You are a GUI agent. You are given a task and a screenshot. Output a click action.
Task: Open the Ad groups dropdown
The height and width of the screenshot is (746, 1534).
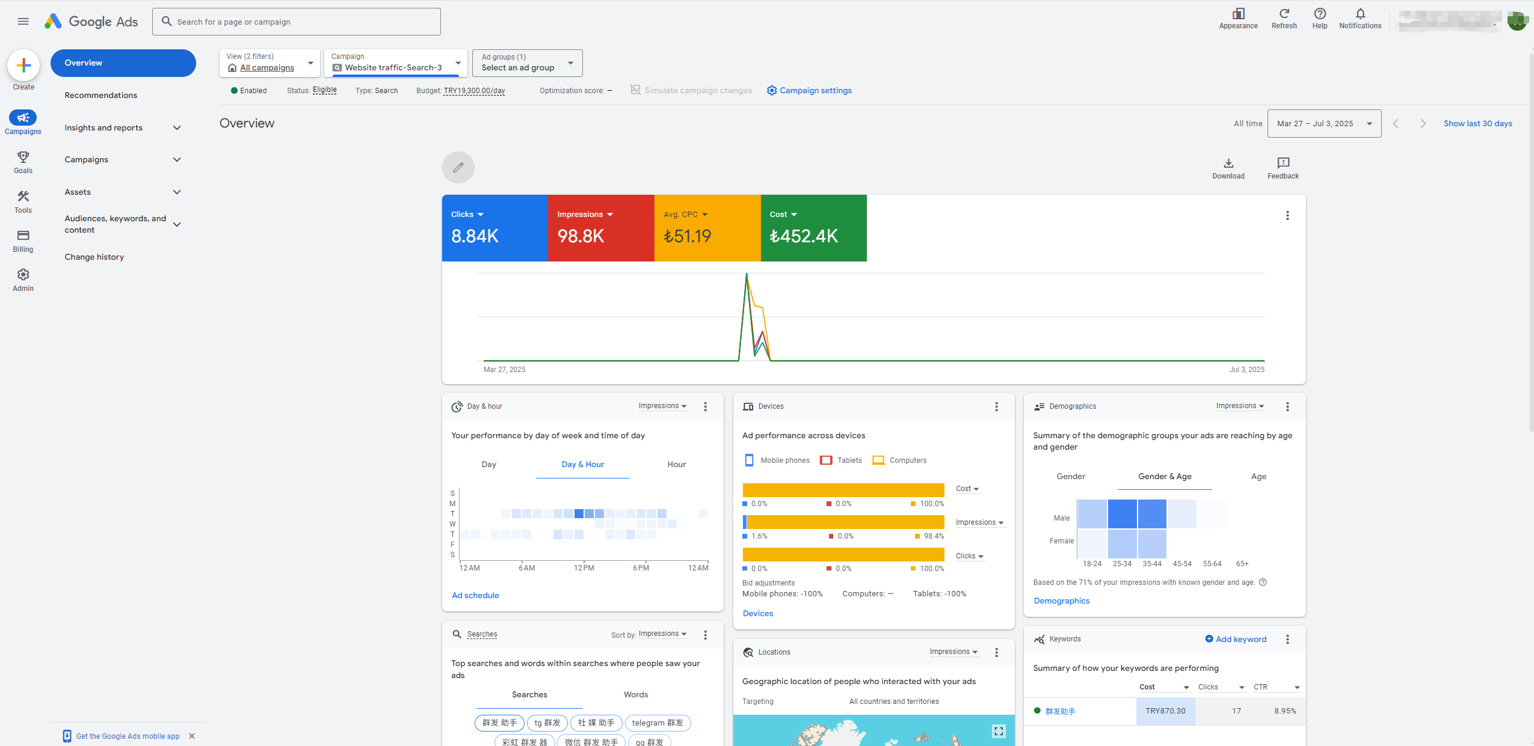528,63
